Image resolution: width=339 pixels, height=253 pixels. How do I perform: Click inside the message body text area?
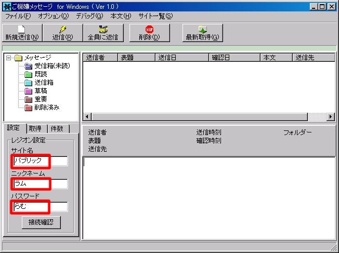point(209,198)
